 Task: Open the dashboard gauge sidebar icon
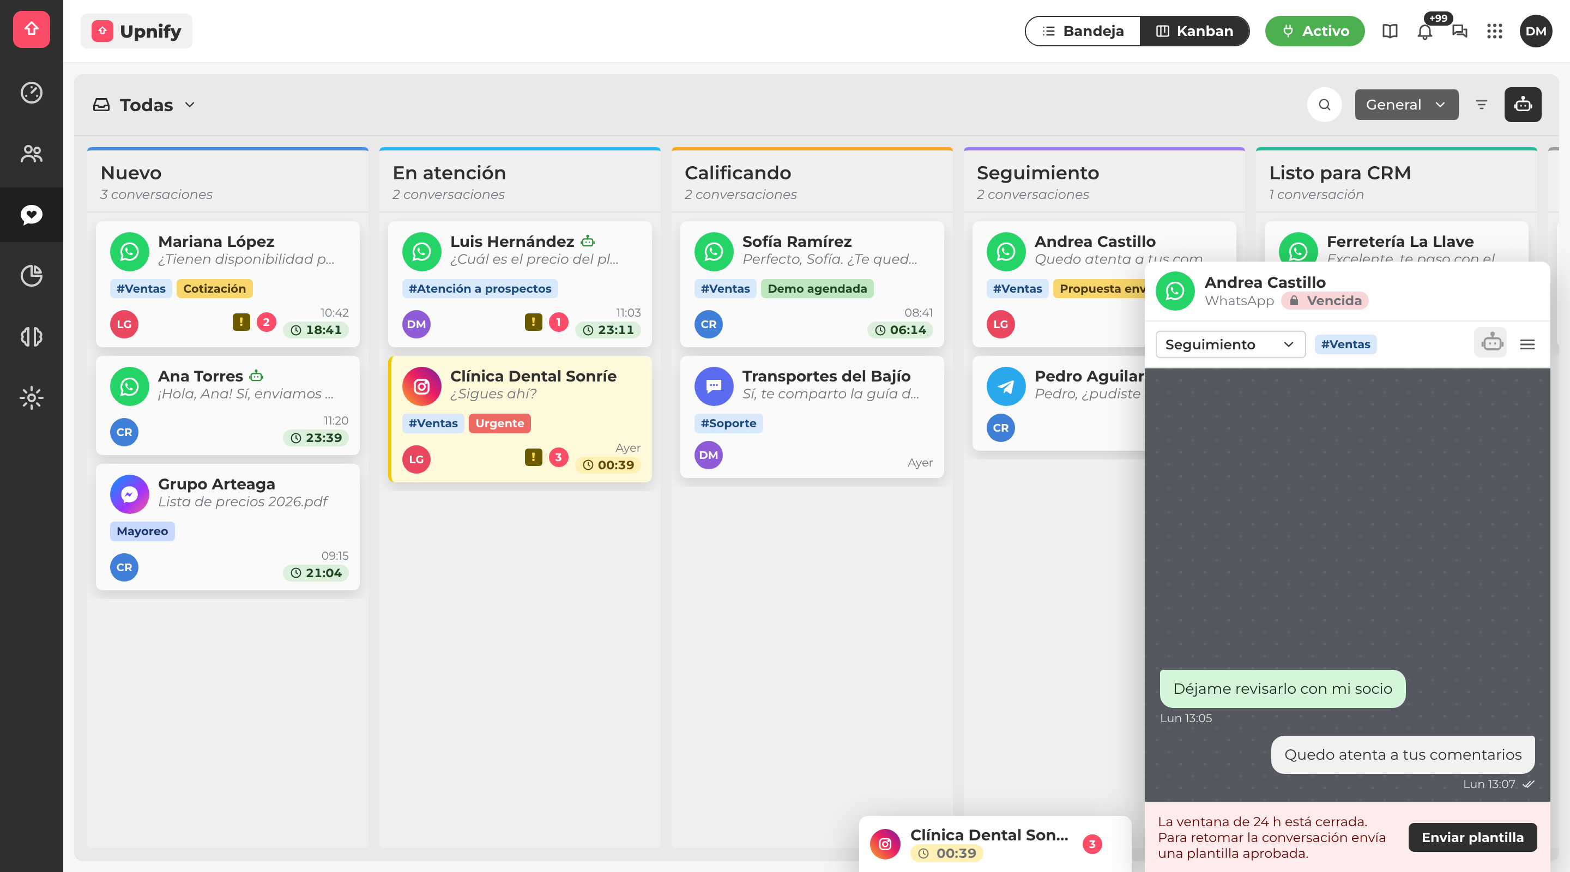pos(31,93)
